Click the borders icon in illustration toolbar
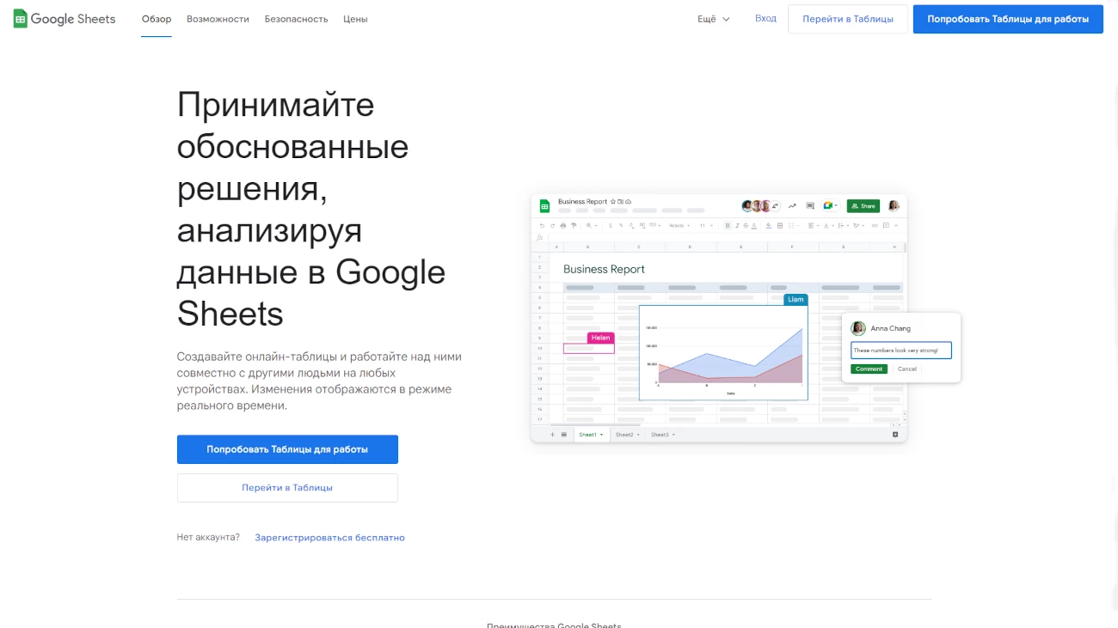The width and height of the screenshot is (1118, 628). [x=780, y=225]
